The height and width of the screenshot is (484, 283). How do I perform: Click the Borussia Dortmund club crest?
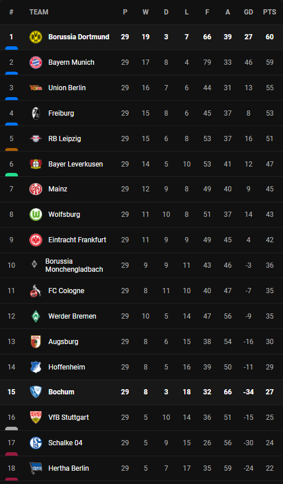pyautogui.click(x=36, y=37)
